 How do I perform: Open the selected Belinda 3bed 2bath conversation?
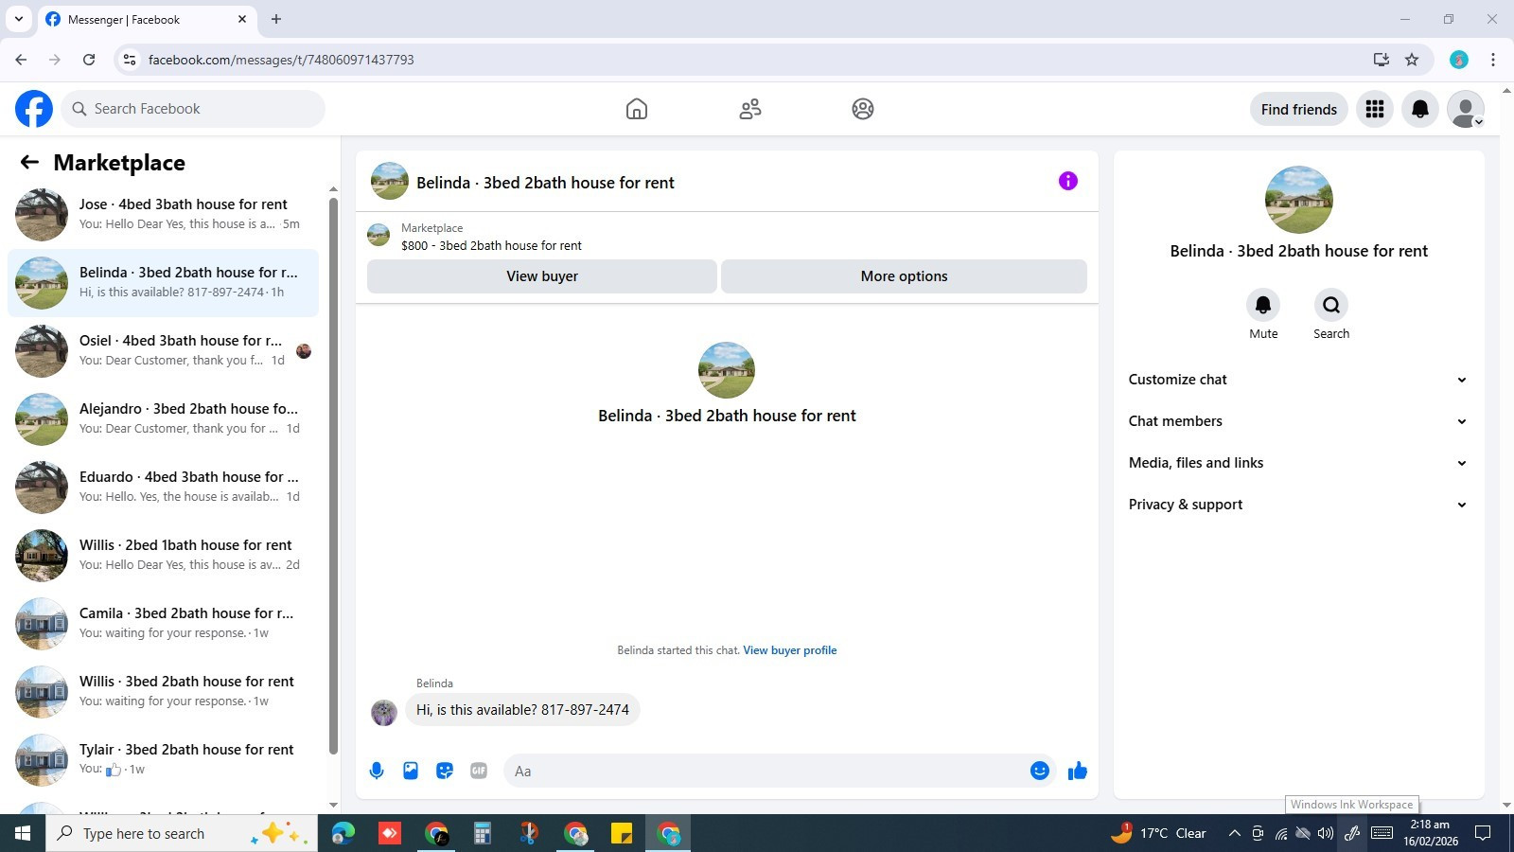pos(163,282)
